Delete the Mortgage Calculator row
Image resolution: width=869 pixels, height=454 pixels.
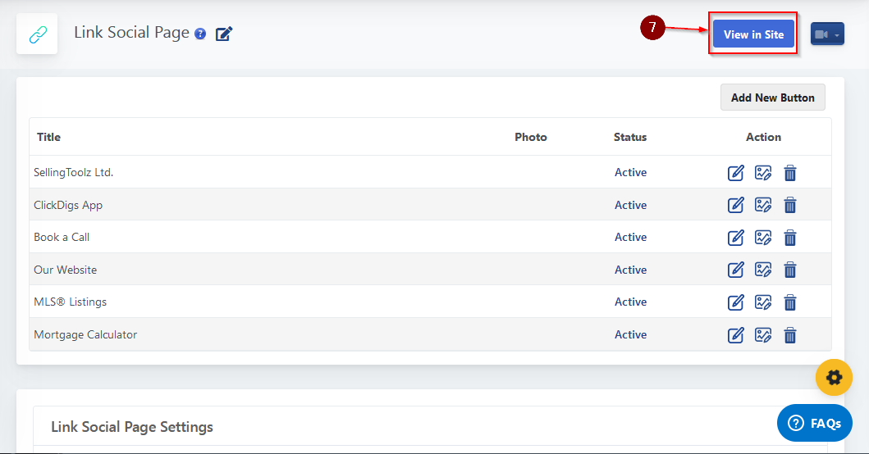[x=790, y=334]
